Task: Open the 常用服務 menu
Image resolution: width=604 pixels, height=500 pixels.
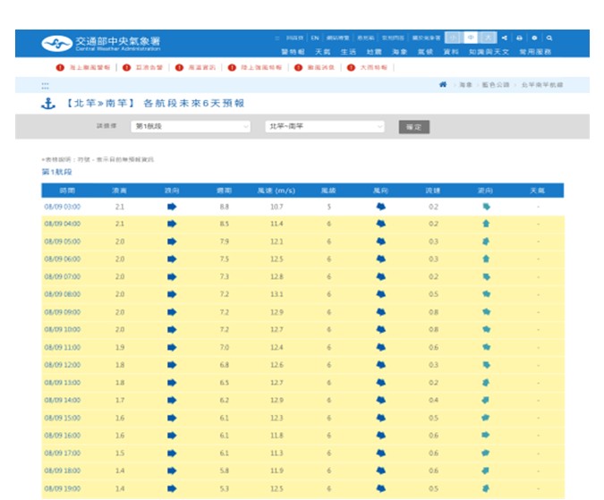Action: point(535,52)
